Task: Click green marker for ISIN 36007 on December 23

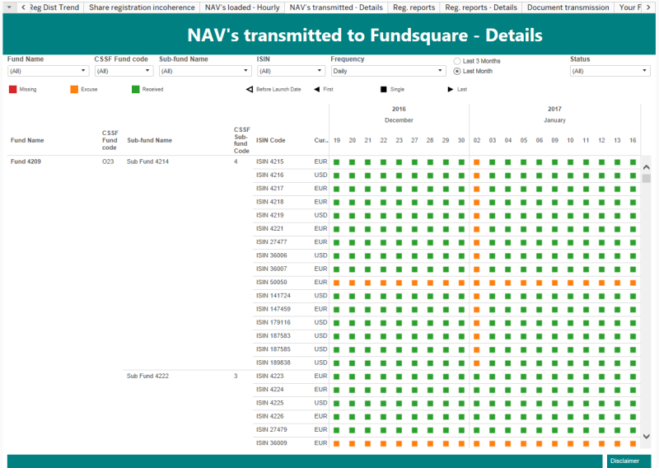Action: click(399, 269)
